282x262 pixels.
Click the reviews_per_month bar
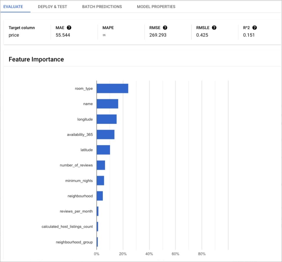click(98, 211)
